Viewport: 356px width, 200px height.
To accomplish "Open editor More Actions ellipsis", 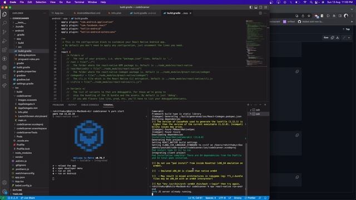I will (265, 13).
